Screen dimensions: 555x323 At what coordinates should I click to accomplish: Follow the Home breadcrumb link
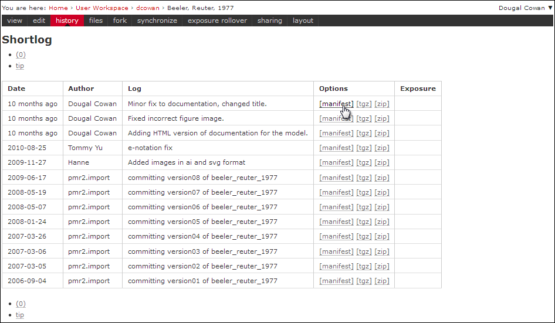coord(59,8)
